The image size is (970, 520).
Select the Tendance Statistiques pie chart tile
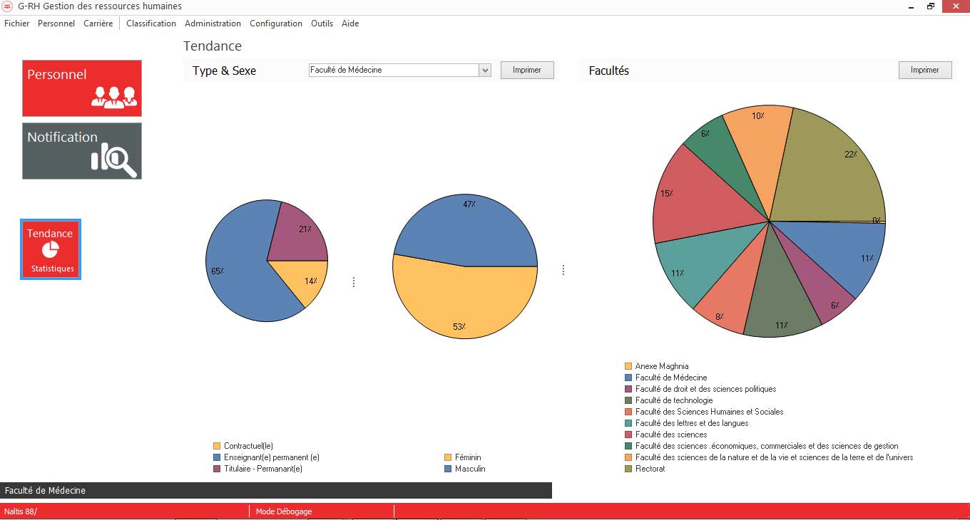coord(51,249)
